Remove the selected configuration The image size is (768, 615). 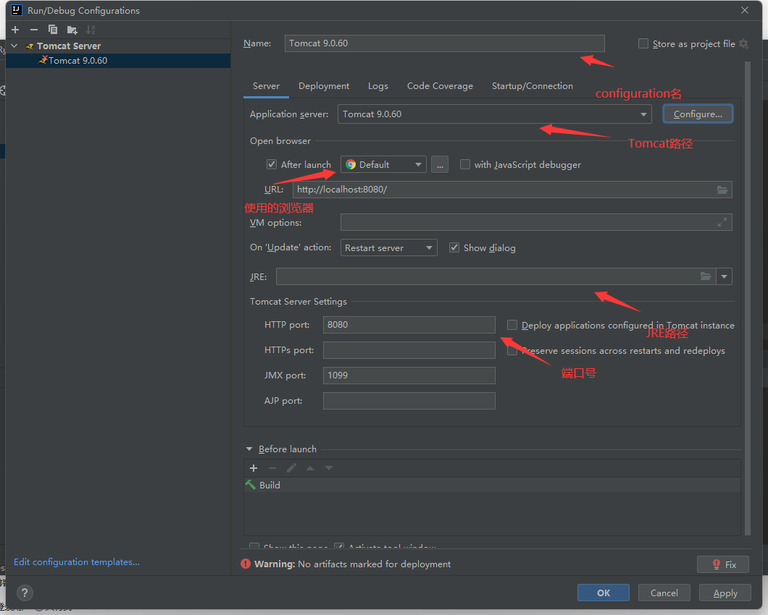34,30
